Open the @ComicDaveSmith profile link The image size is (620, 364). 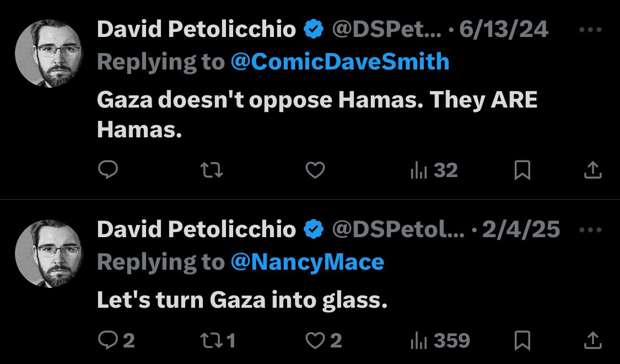(x=339, y=62)
